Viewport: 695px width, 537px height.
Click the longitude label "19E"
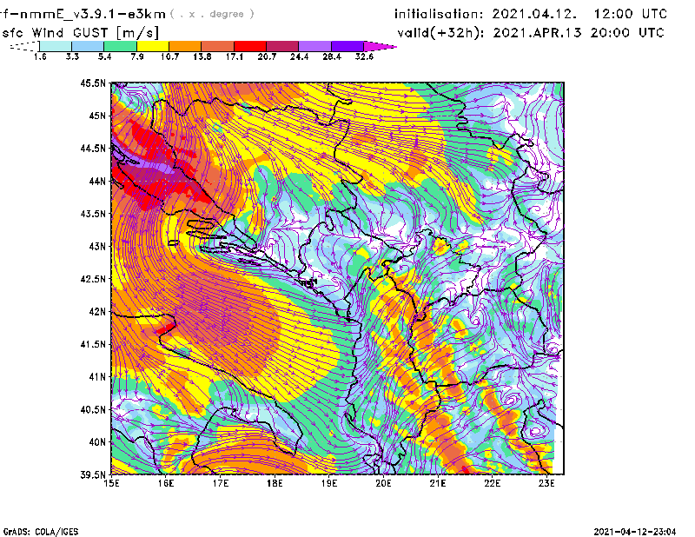point(329,483)
